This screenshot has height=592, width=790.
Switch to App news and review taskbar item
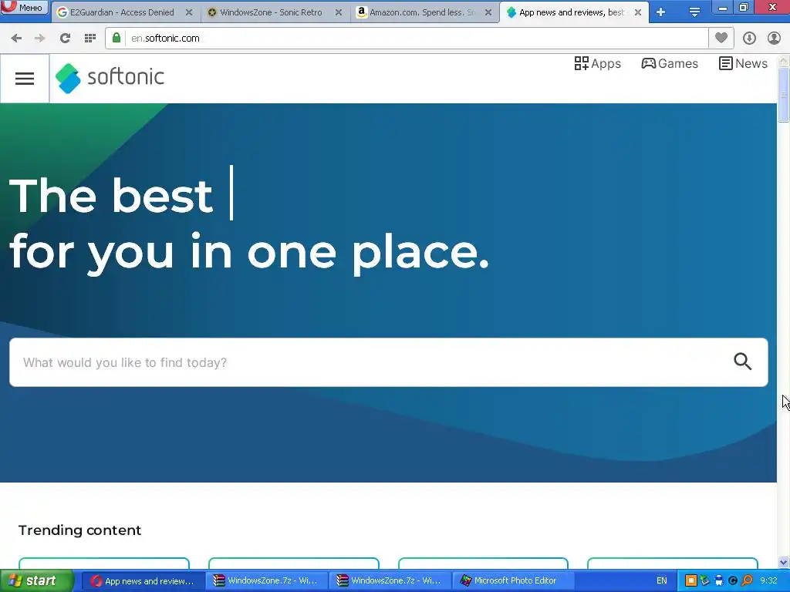point(143,581)
